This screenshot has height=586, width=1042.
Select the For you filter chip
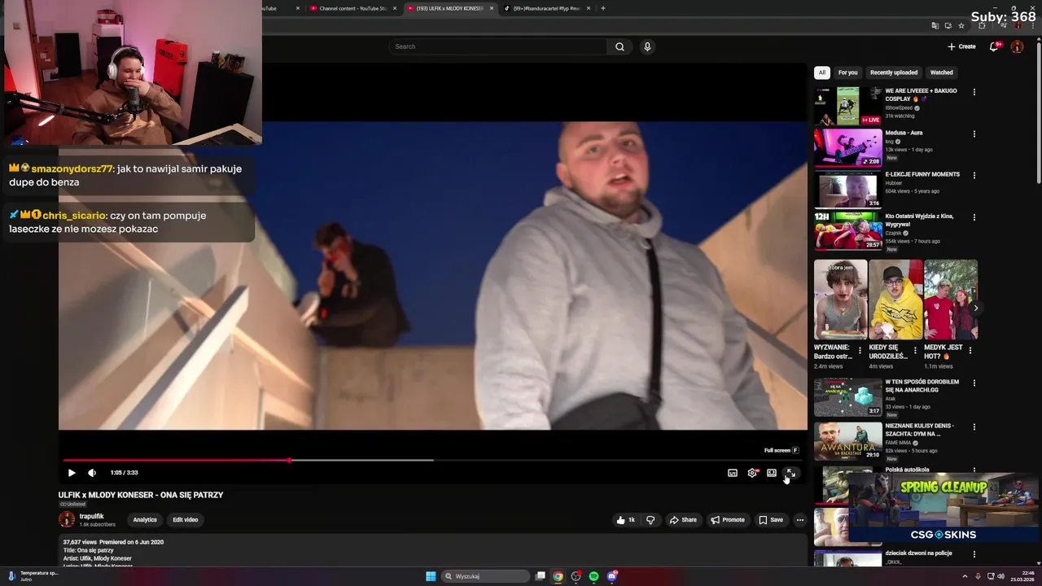pos(848,72)
